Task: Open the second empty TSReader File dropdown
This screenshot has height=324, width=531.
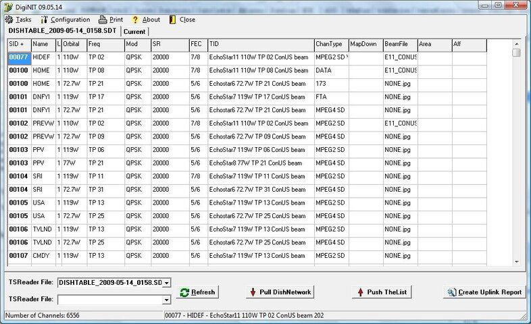Action: 166,300
